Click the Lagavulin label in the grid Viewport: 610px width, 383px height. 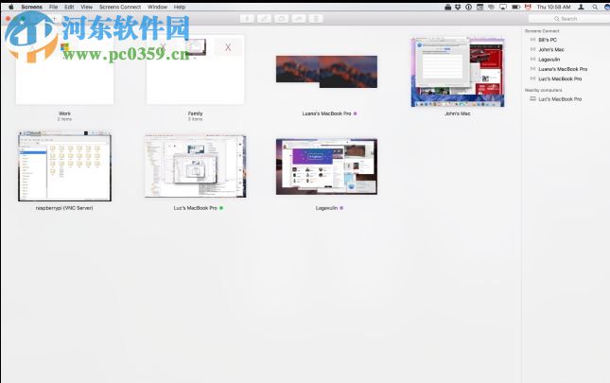[x=326, y=208]
